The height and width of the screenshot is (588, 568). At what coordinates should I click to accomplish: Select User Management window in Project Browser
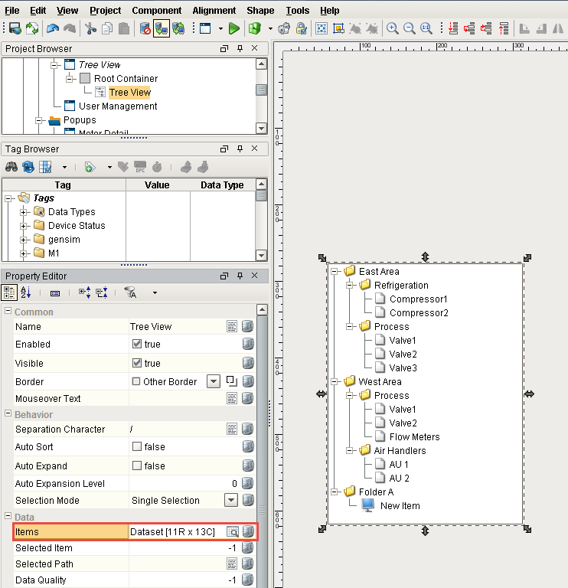[118, 106]
